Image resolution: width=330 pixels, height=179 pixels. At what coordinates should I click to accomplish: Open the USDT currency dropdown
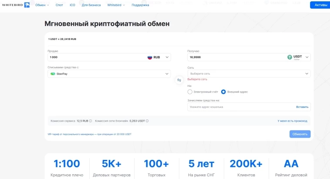click(x=307, y=57)
